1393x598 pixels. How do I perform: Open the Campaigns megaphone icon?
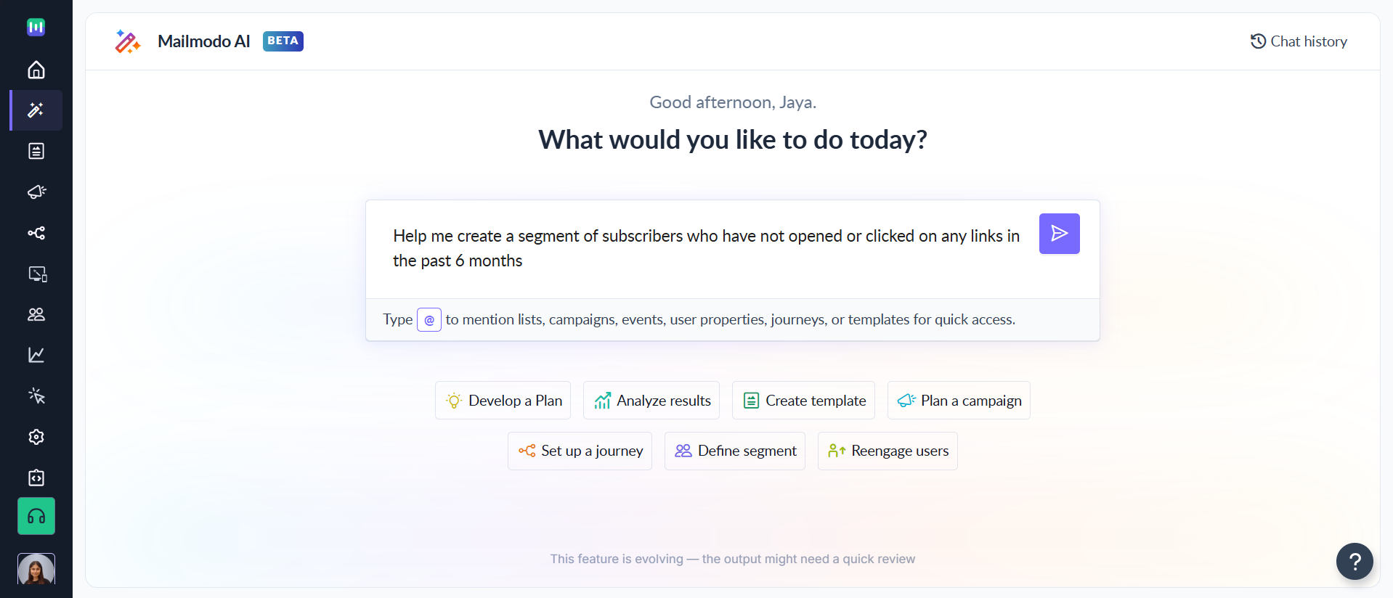[36, 192]
